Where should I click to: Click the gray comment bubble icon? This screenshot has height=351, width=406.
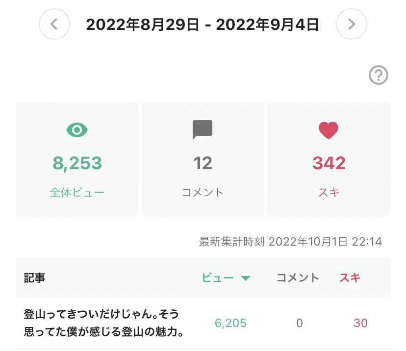[x=203, y=129]
